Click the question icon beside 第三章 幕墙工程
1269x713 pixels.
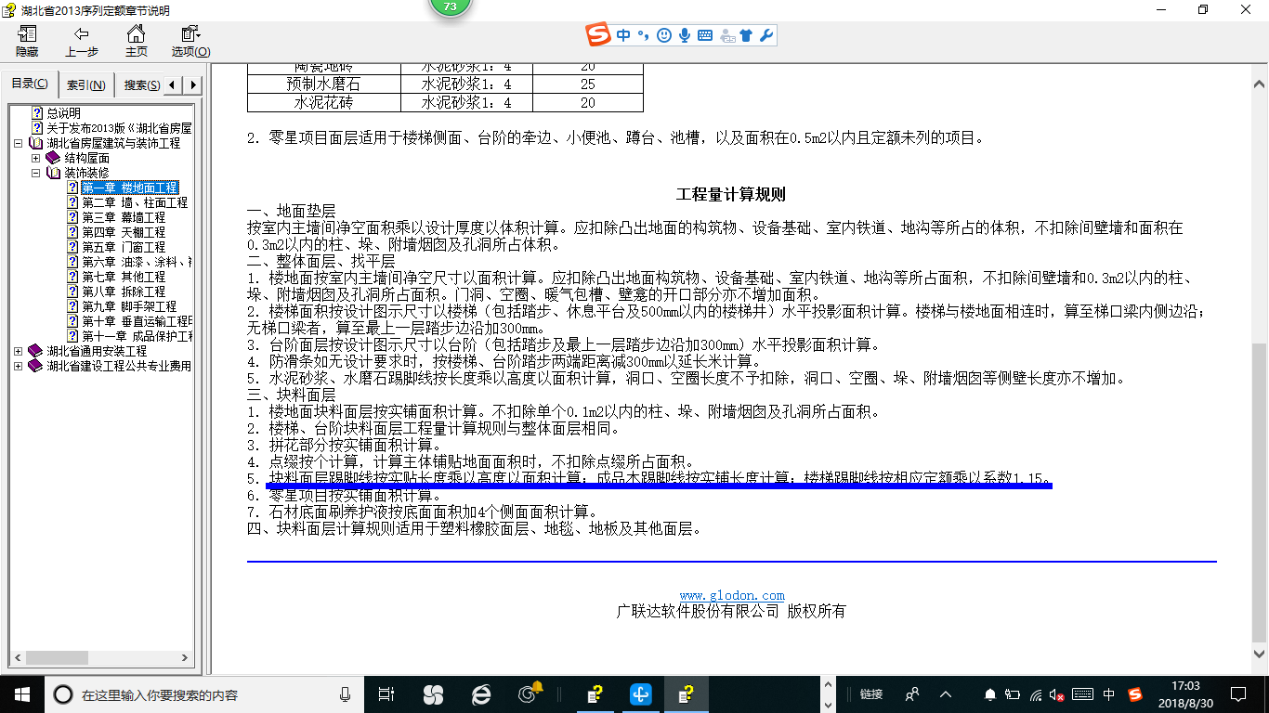pos(72,217)
